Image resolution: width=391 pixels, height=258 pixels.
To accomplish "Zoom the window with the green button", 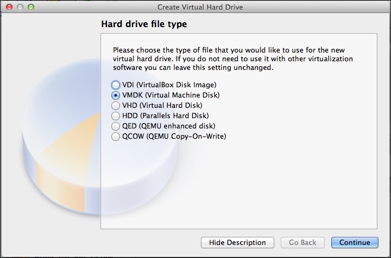I will (x=31, y=7).
